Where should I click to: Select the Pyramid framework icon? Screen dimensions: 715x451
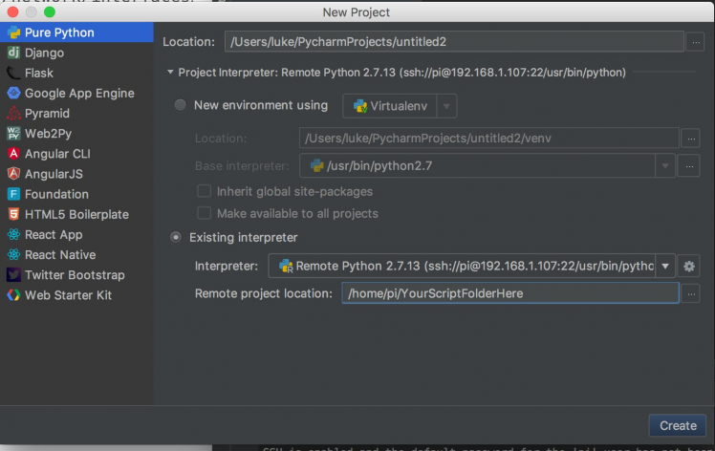click(13, 113)
